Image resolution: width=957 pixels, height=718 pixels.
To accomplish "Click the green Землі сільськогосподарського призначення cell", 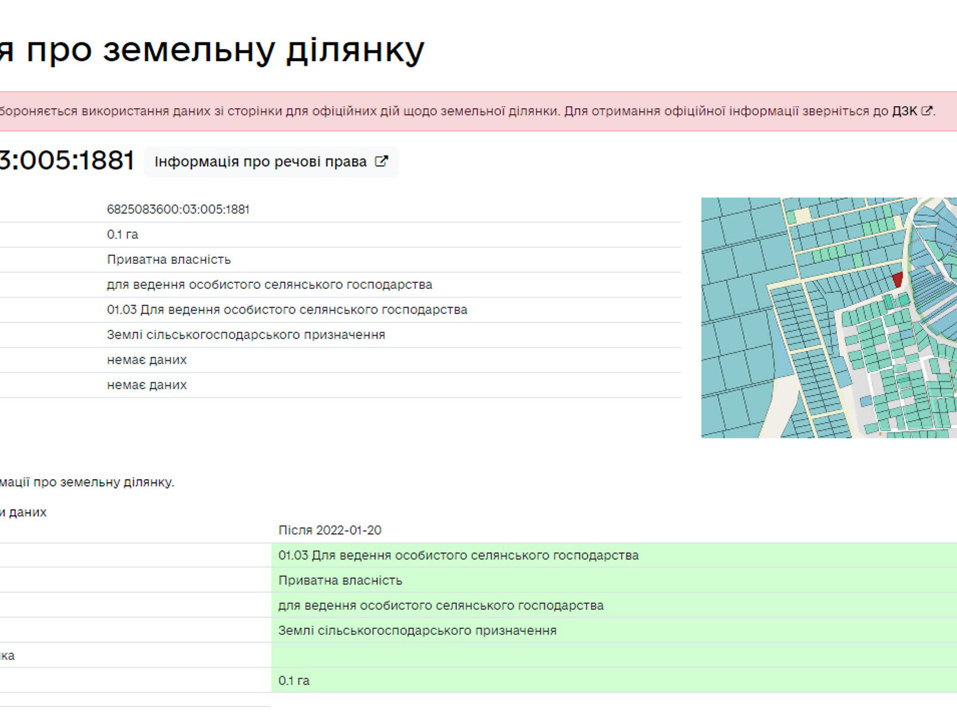I will [614, 631].
